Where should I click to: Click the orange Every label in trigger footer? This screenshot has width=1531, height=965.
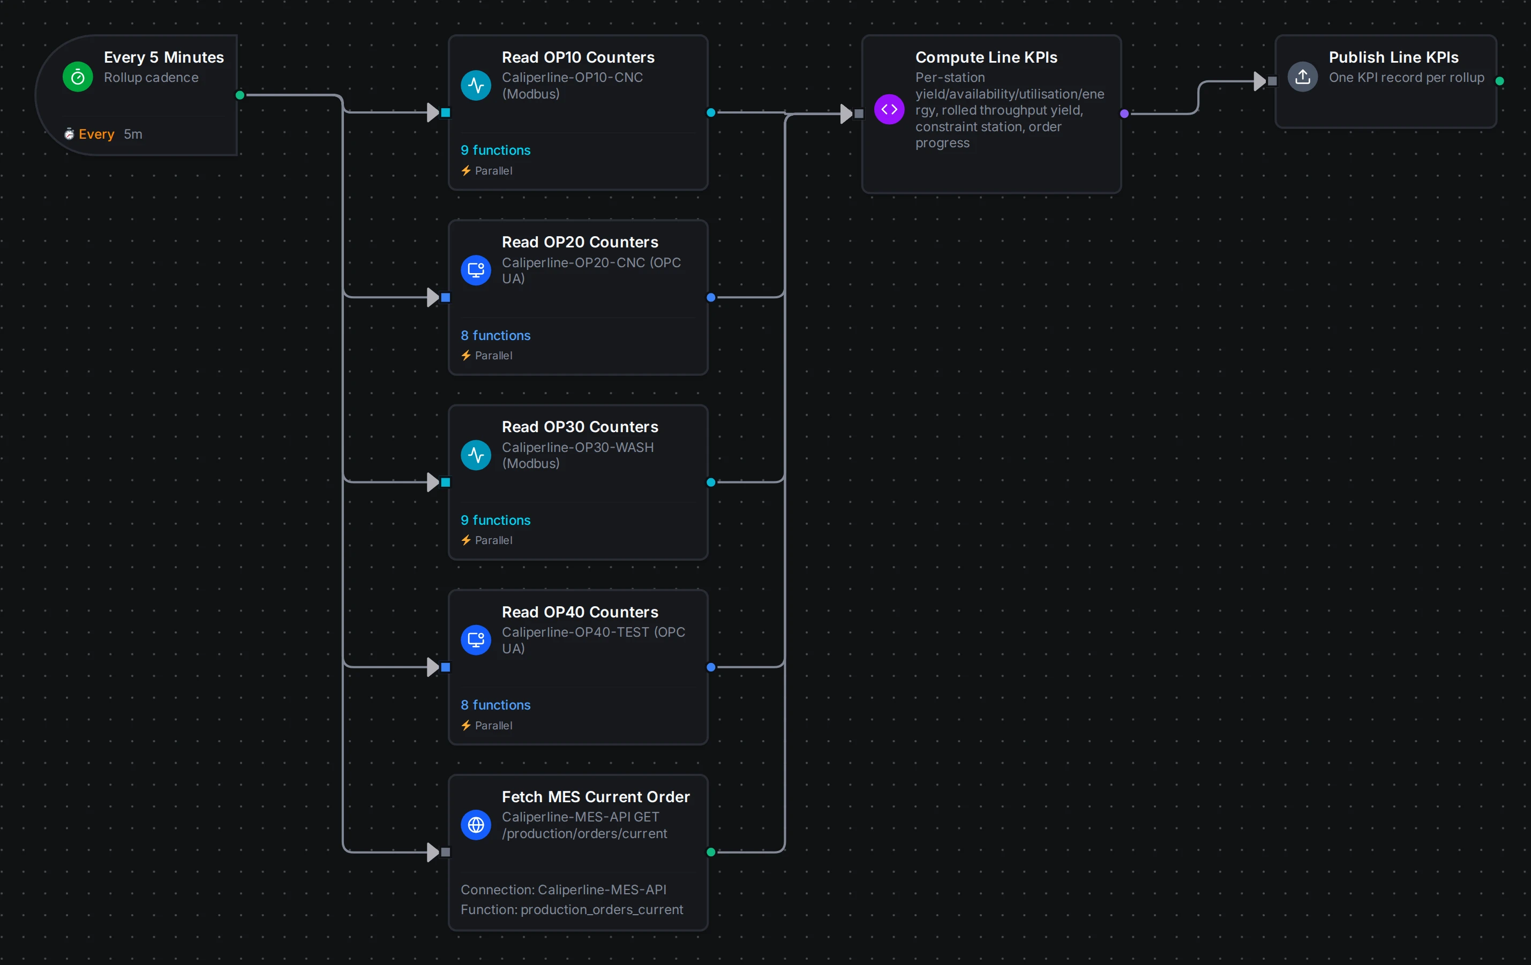pyautogui.click(x=96, y=134)
